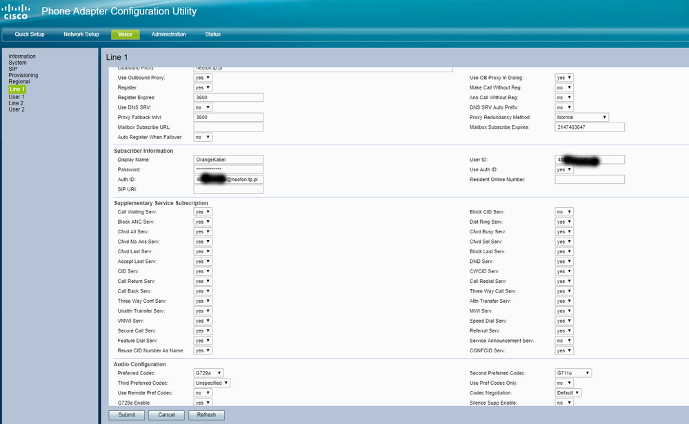Open Proxy Redundancy Method dropdown
The image size is (689, 424).
pyautogui.click(x=581, y=118)
